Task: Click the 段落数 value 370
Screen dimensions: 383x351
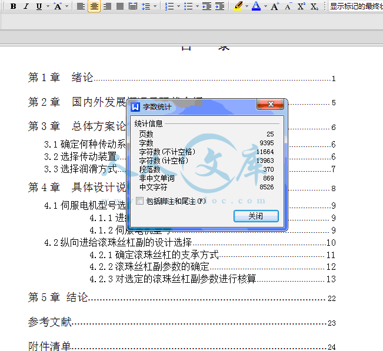Action: (268, 169)
